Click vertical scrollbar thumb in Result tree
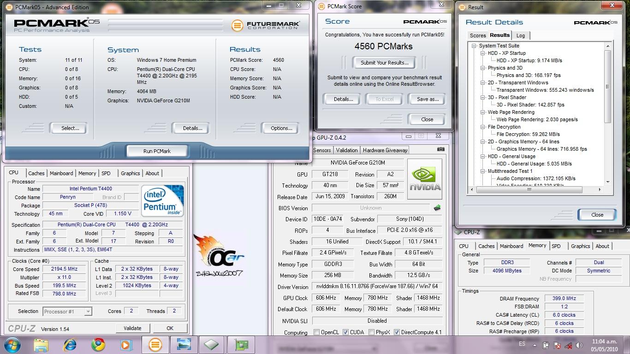 coord(607,87)
